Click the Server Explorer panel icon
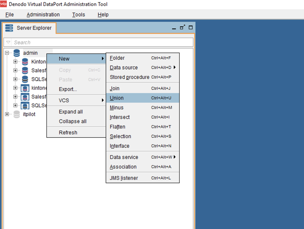Screen dimensions: 304x229 tap(9, 28)
